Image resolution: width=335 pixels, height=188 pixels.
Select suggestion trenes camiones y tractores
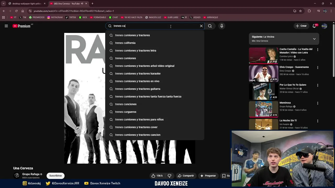pos(155,35)
